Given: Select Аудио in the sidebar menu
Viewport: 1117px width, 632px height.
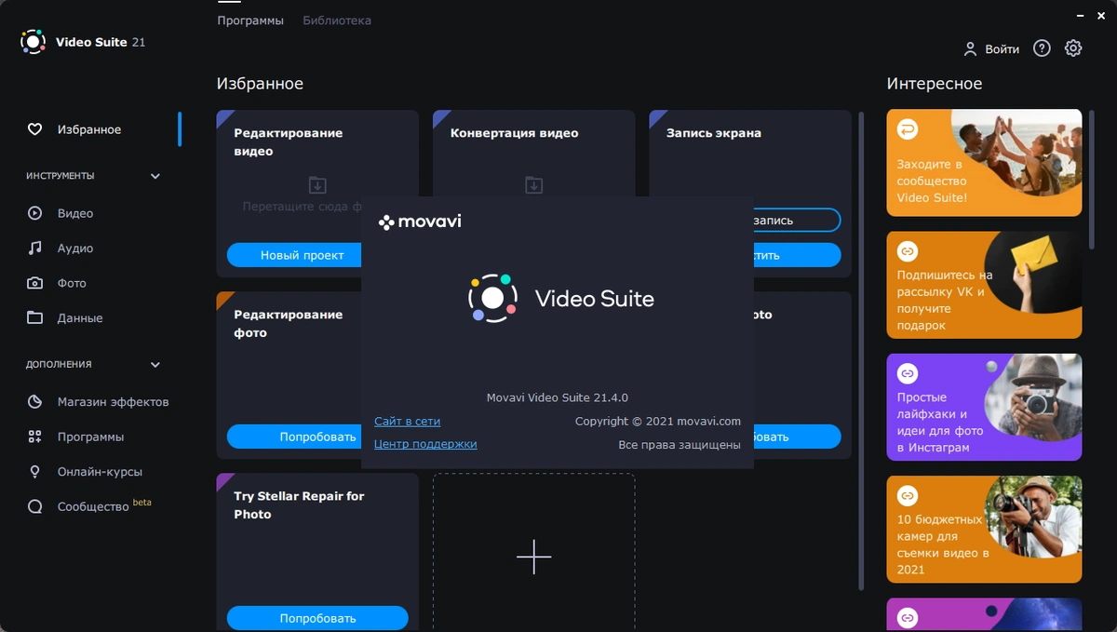Looking at the screenshot, I should (75, 249).
